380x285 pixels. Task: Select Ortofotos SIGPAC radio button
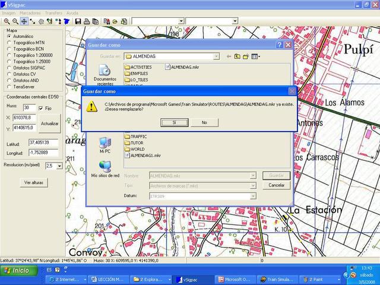coord(9,68)
